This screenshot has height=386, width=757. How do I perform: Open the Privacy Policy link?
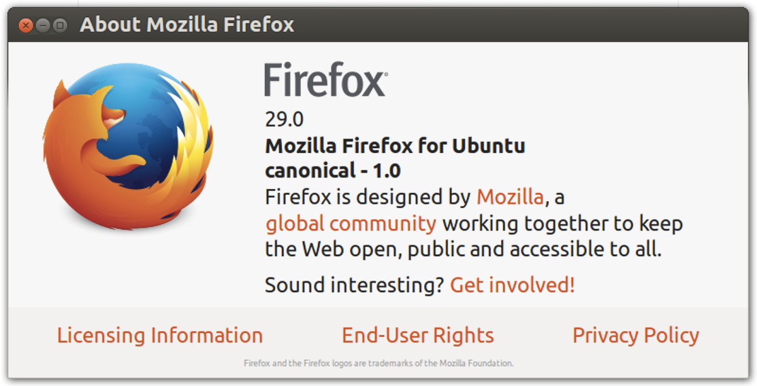pos(636,336)
